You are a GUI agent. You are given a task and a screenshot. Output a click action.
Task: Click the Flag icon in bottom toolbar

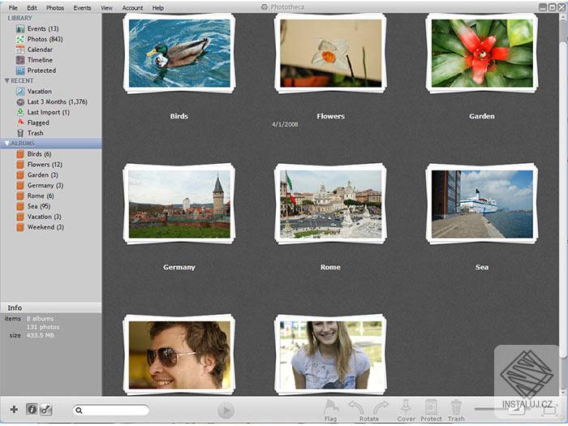pyautogui.click(x=330, y=407)
